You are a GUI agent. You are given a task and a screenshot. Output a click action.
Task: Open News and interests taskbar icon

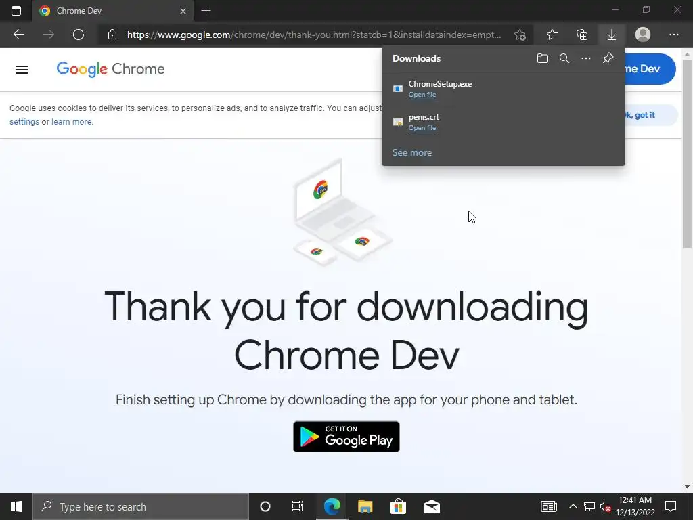(548, 506)
